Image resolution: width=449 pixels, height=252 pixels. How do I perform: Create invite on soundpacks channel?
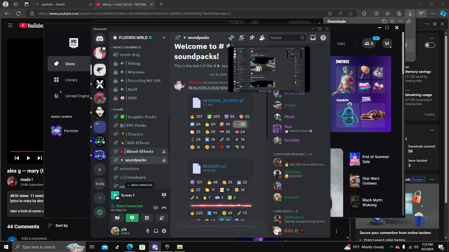(164, 160)
